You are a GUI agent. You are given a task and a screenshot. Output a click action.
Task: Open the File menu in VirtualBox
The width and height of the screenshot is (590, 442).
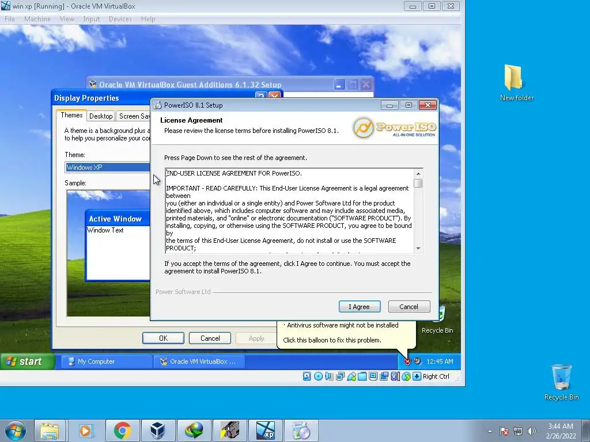(10, 19)
